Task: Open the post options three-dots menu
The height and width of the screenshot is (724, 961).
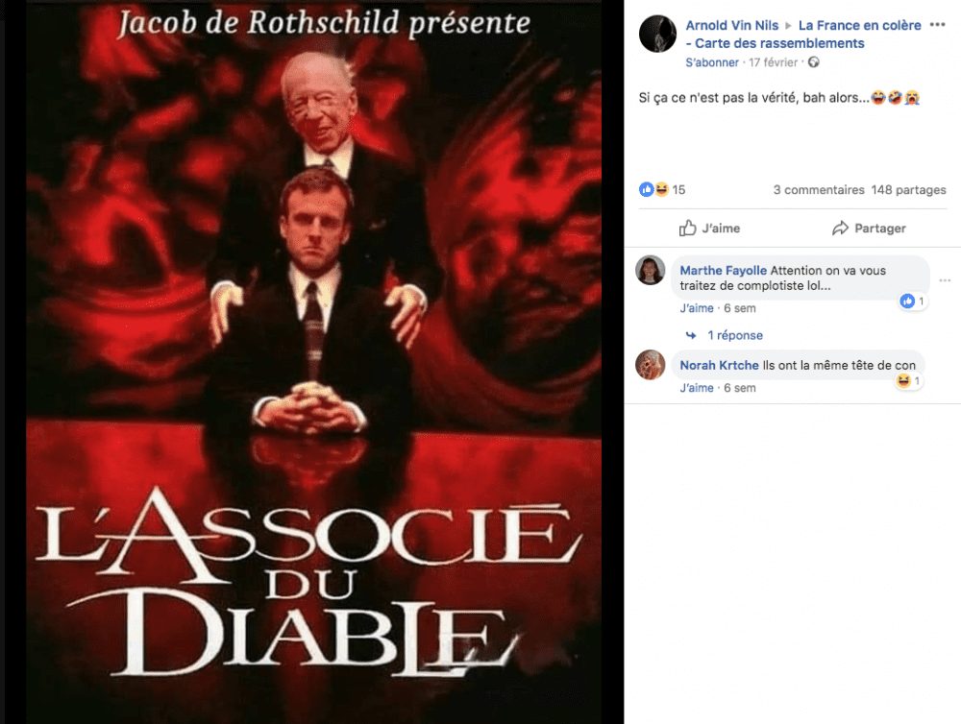Action: [937, 25]
